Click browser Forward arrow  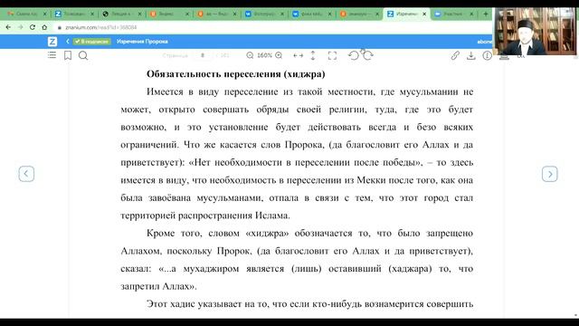pos(20,27)
